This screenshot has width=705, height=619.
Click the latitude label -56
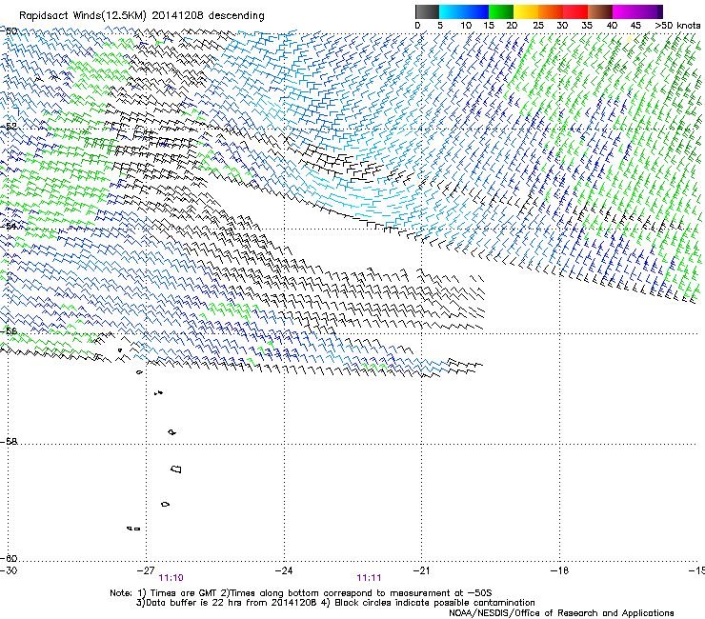coord(9,330)
